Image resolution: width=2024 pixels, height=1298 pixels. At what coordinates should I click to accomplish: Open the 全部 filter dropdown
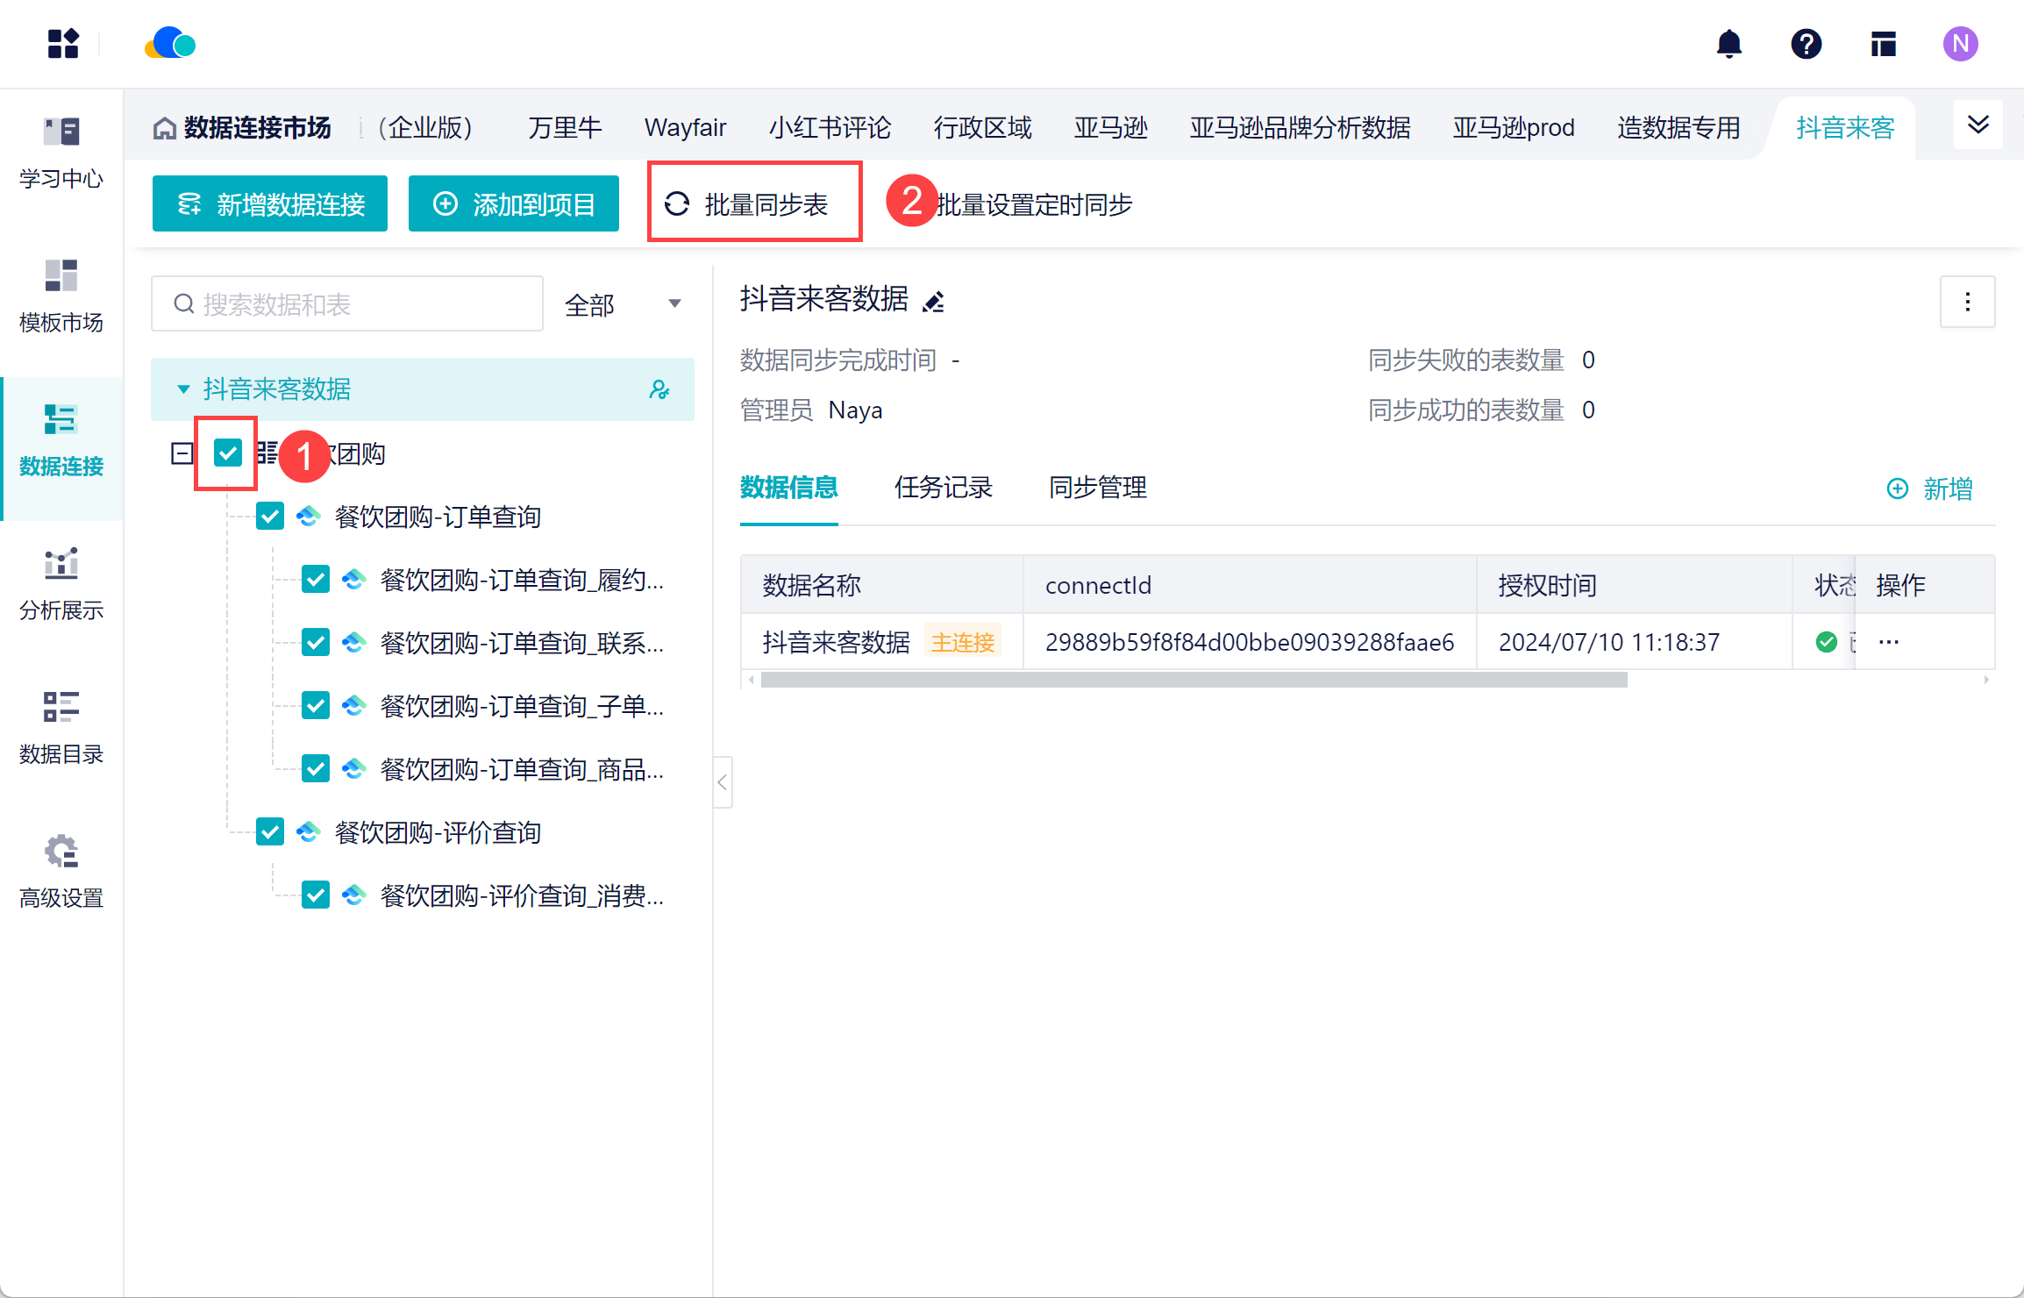(x=623, y=304)
